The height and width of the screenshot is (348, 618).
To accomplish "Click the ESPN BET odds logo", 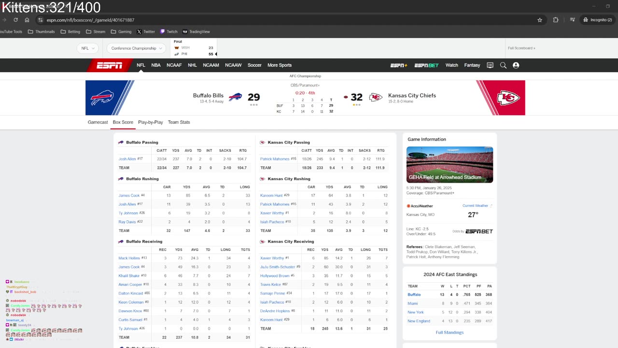I will (x=479, y=232).
